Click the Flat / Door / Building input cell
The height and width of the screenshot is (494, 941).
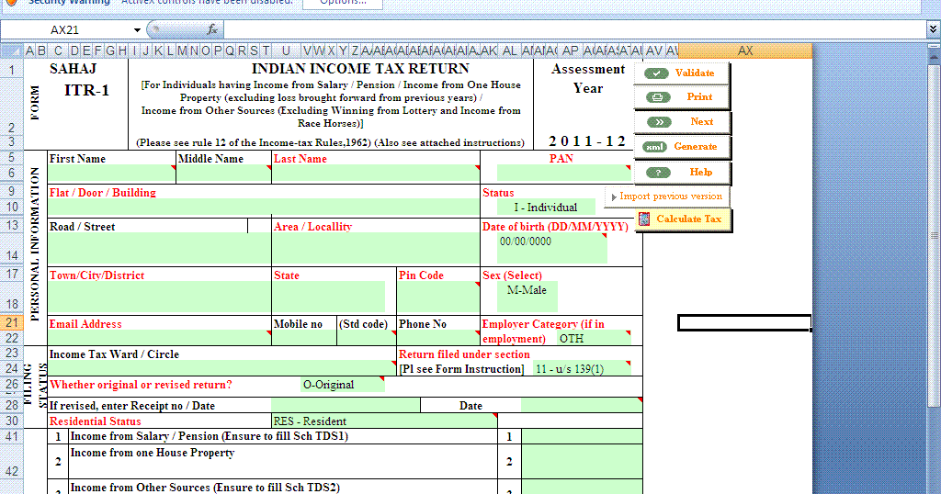click(x=264, y=208)
